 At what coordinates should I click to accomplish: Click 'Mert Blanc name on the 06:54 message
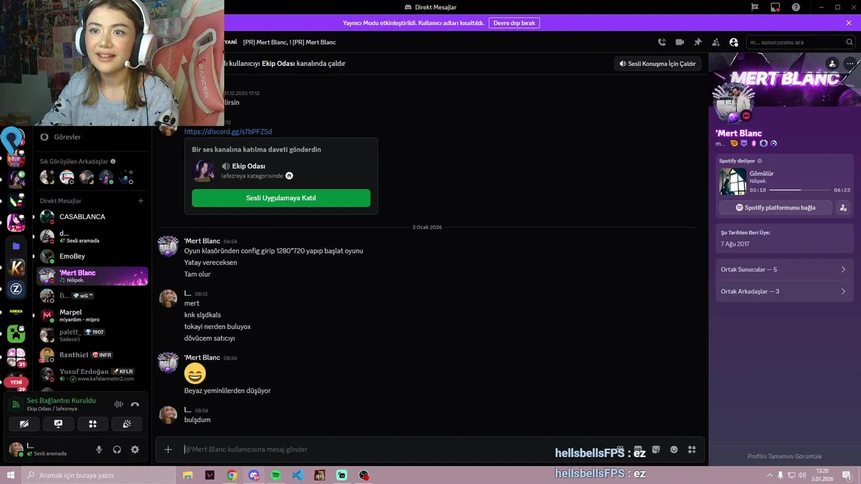pos(202,241)
